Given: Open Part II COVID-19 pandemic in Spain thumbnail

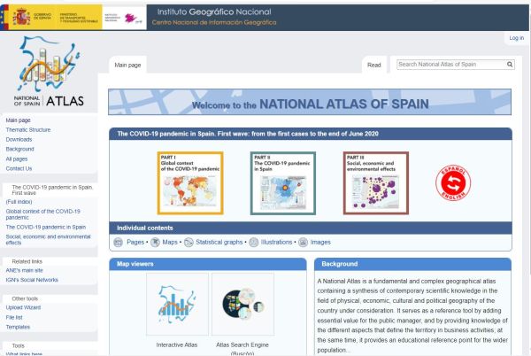Looking at the screenshot, I should tap(283, 183).
